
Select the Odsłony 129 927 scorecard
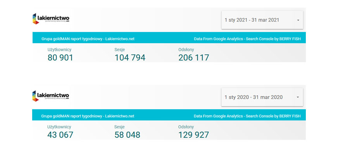(x=193, y=132)
